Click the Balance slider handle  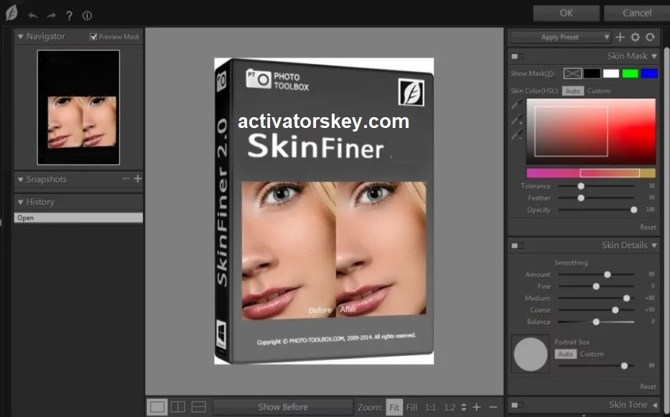pos(596,321)
